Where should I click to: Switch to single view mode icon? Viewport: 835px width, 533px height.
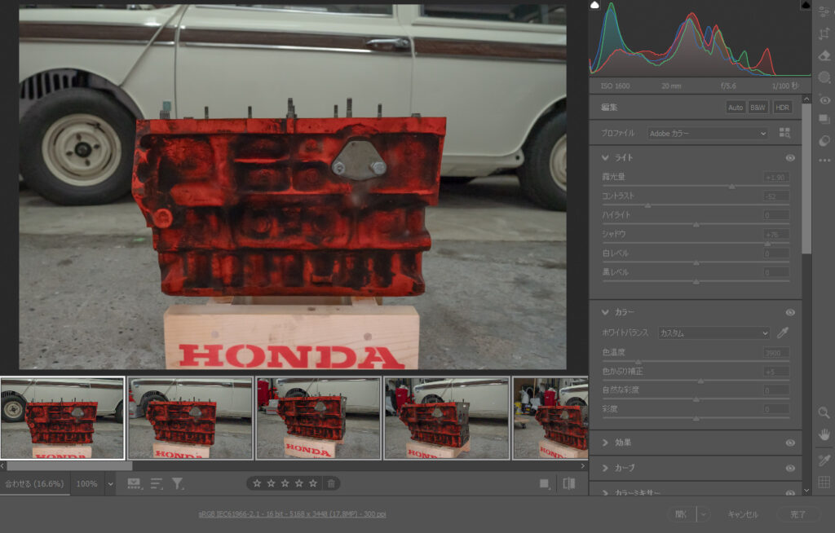click(544, 483)
